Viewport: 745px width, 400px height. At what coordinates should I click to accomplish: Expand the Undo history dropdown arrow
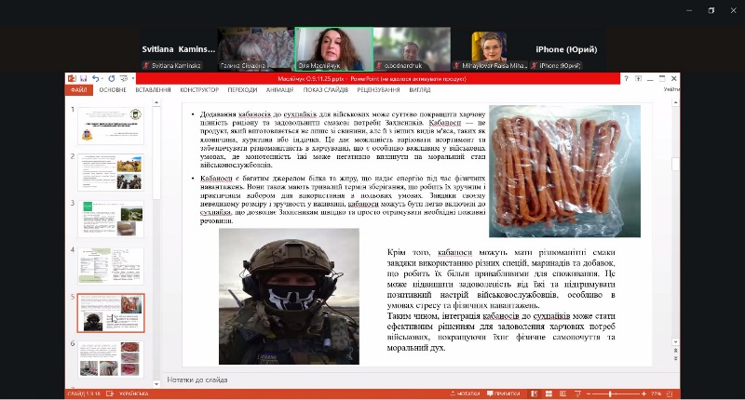click(103, 78)
